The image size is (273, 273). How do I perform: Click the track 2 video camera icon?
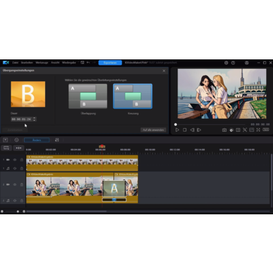point(8,184)
